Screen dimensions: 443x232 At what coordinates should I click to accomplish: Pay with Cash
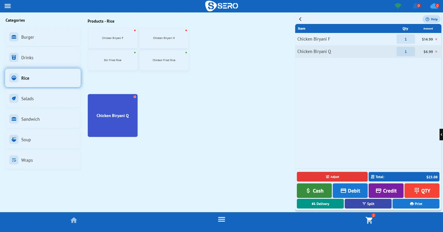(x=314, y=191)
